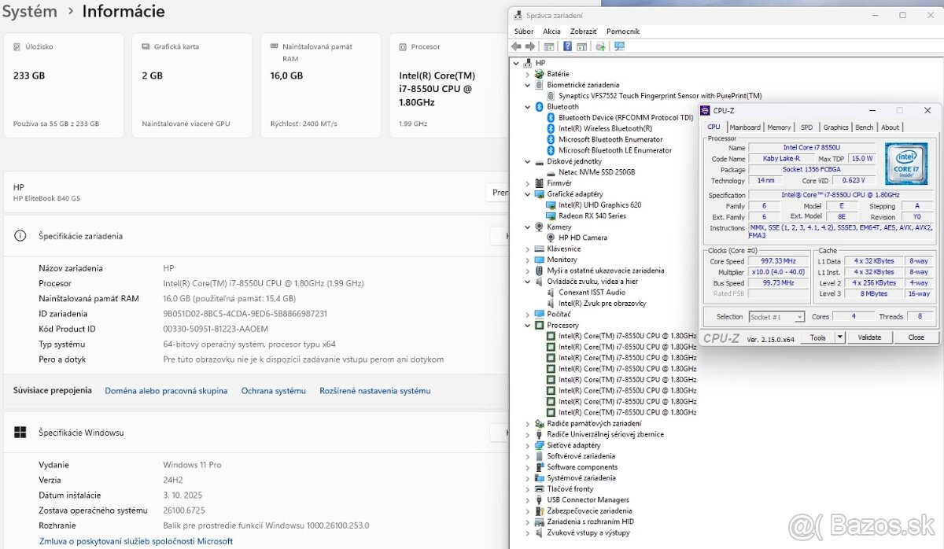Image resolution: width=944 pixels, height=549 pixels.
Task: Open the Tools dropdown arrow in CPU-Z
Action: 839,337
